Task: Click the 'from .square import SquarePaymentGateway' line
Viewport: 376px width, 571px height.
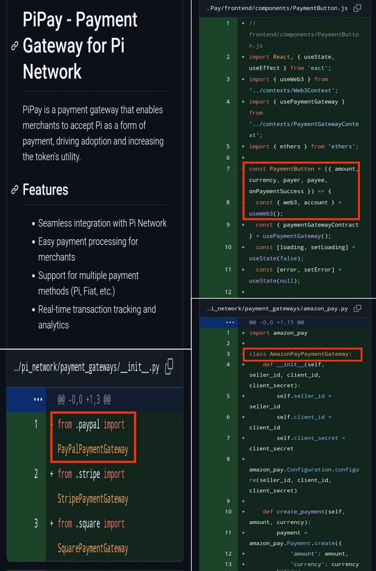Action: [x=93, y=536]
